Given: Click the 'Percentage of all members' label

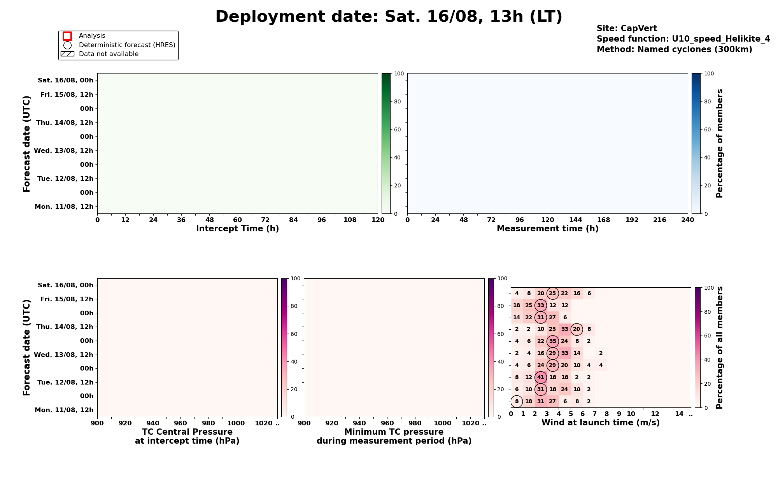Looking at the screenshot, I should (720, 348).
